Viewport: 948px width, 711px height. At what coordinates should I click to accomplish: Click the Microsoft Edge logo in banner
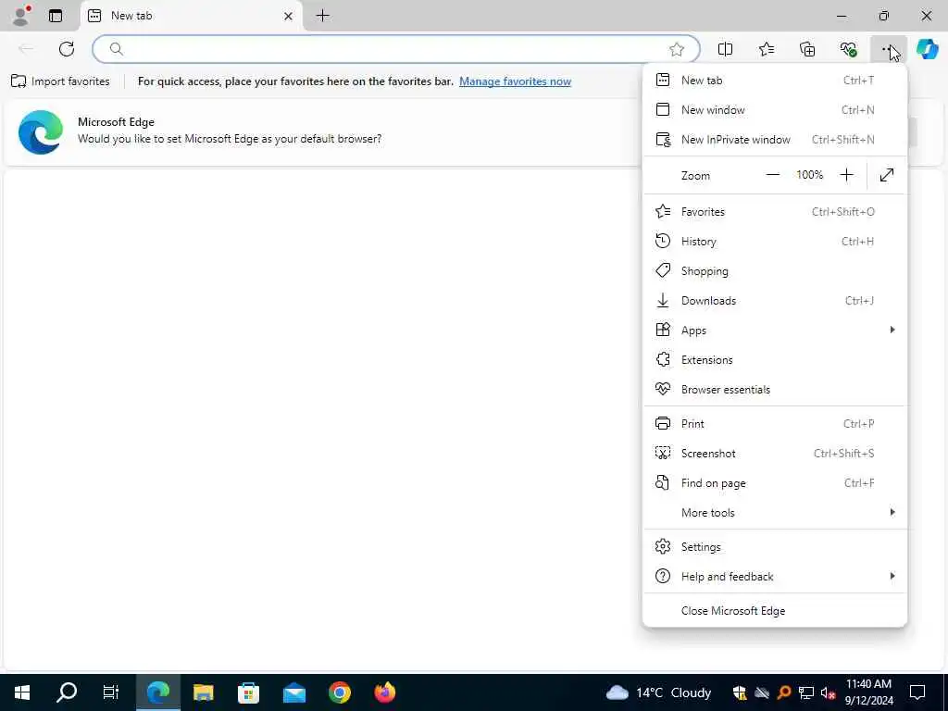41,131
